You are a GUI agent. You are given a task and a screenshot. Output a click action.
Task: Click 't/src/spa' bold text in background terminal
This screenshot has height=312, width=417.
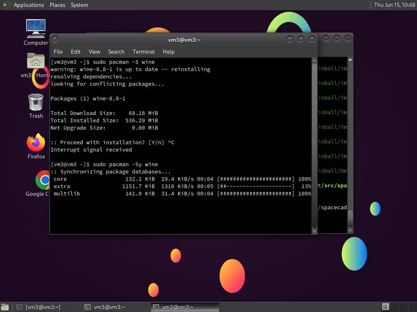point(332,185)
